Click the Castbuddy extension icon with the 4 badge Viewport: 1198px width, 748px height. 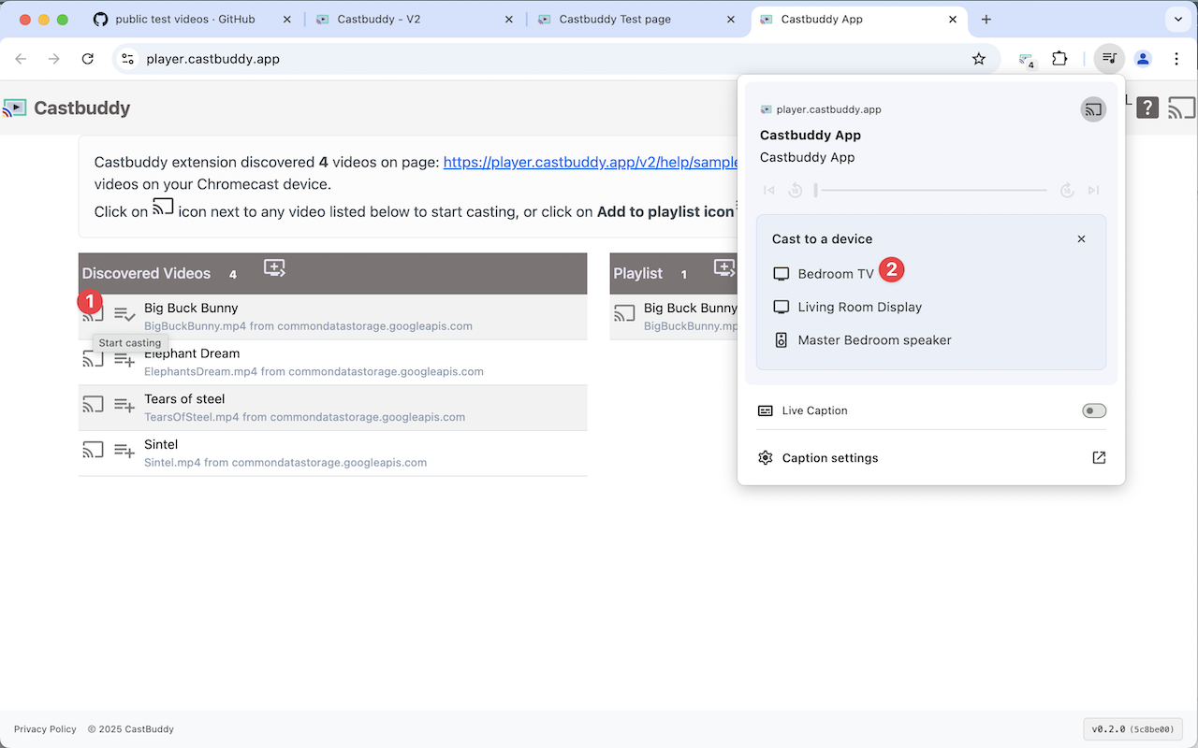pos(1027,60)
